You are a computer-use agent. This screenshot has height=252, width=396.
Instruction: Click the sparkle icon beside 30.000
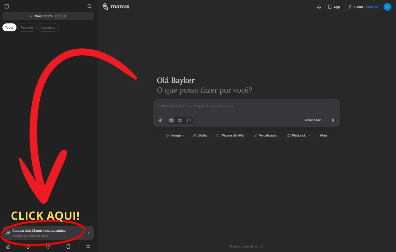350,7
